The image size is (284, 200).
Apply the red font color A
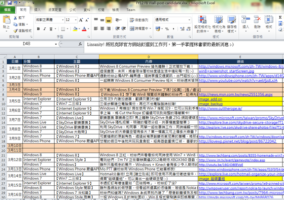coord(84,29)
